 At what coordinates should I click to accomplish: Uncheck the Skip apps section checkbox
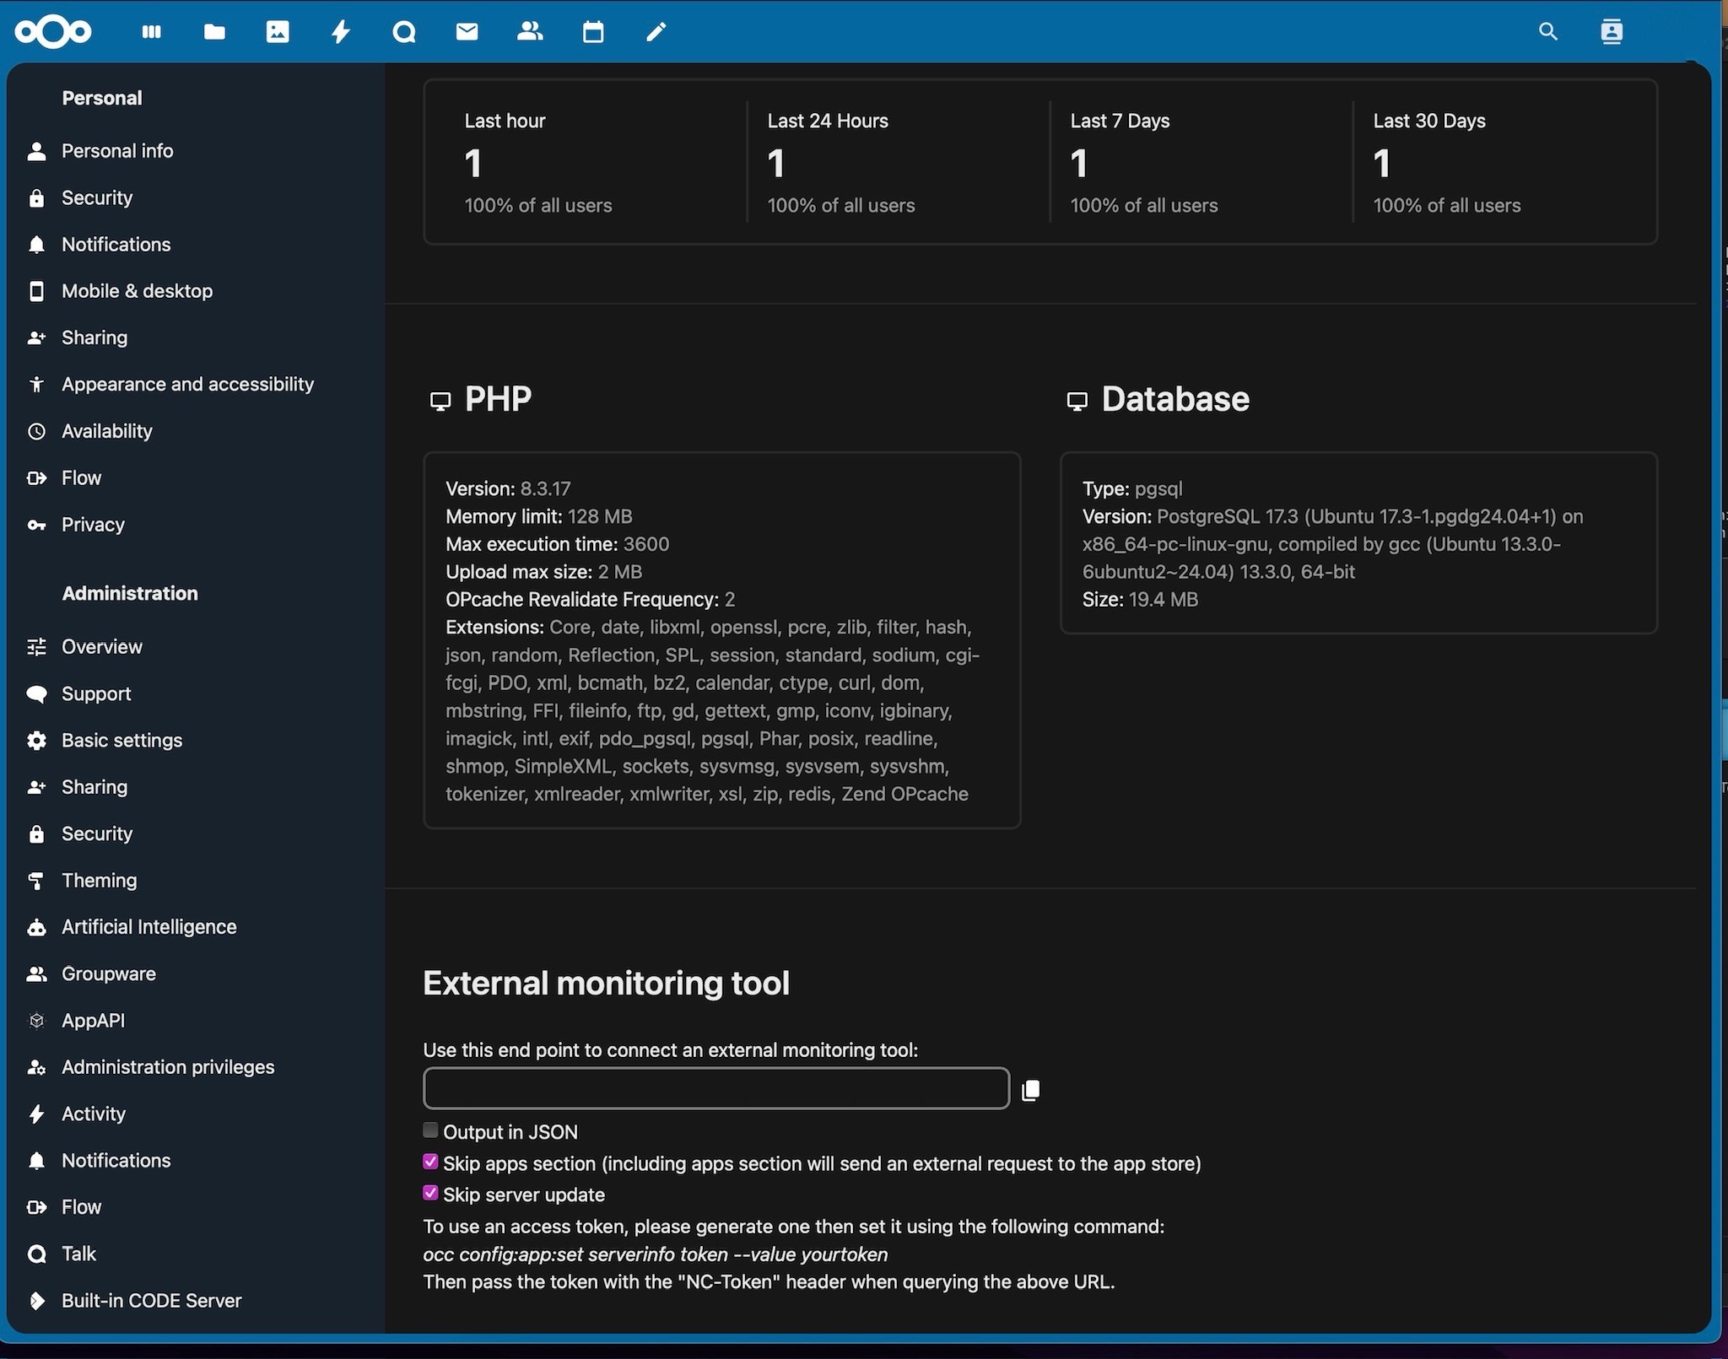(x=430, y=1162)
